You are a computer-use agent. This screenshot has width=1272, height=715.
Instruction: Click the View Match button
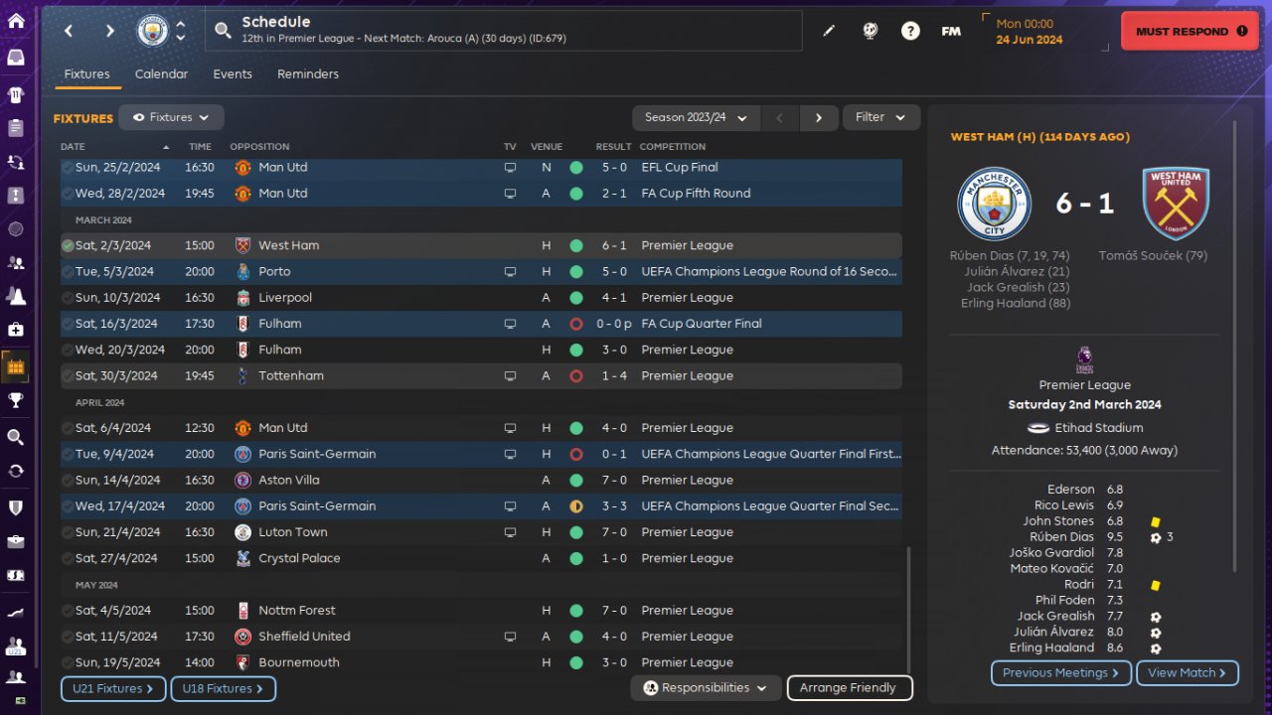1187,673
